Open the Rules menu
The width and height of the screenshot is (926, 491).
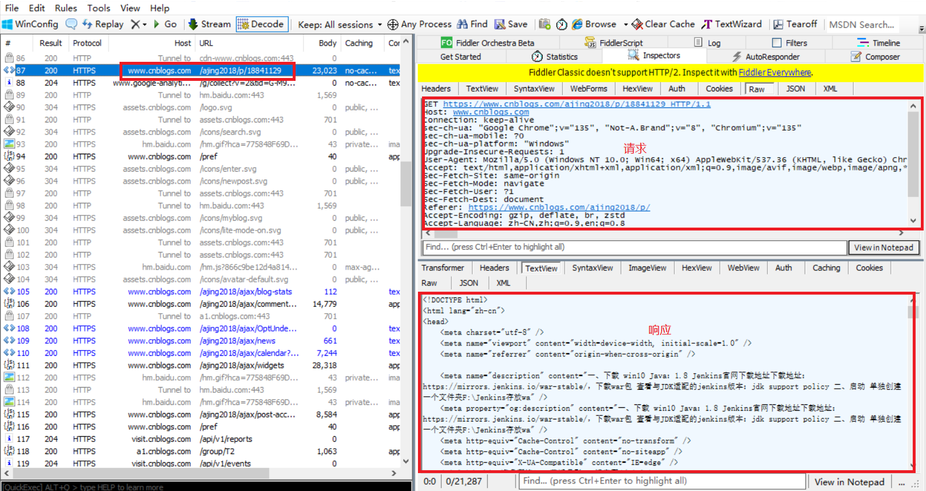pyautogui.click(x=66, y=8)
